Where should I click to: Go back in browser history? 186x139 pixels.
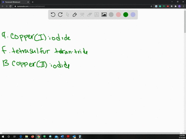click(3, 6)
